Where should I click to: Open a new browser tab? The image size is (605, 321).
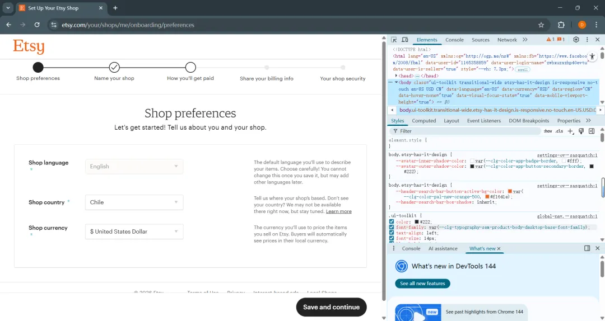pyautogui.click(x=115, y=8)
